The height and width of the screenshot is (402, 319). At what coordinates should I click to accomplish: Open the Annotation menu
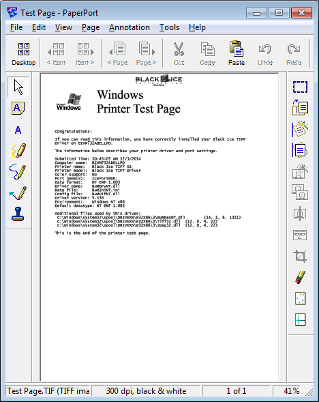pos(130,27)
